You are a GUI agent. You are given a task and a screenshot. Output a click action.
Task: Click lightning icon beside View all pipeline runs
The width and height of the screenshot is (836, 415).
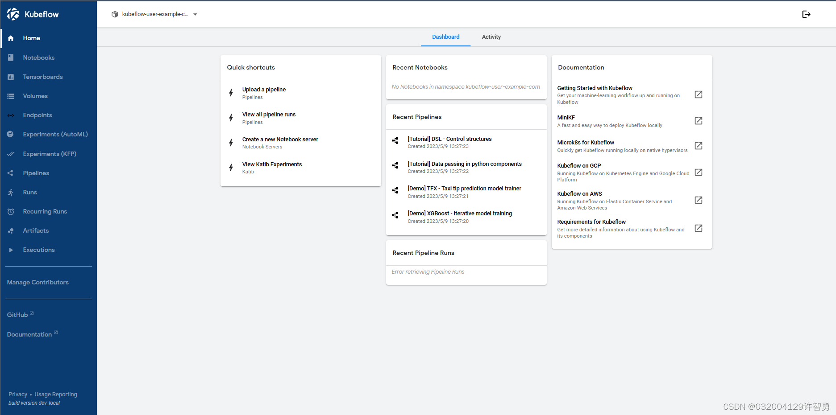[x=231, y=118]
